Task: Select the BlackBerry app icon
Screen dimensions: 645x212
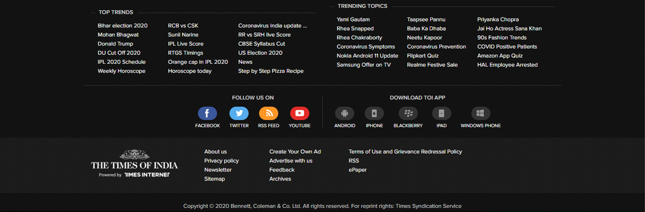Action: point(408,114)
